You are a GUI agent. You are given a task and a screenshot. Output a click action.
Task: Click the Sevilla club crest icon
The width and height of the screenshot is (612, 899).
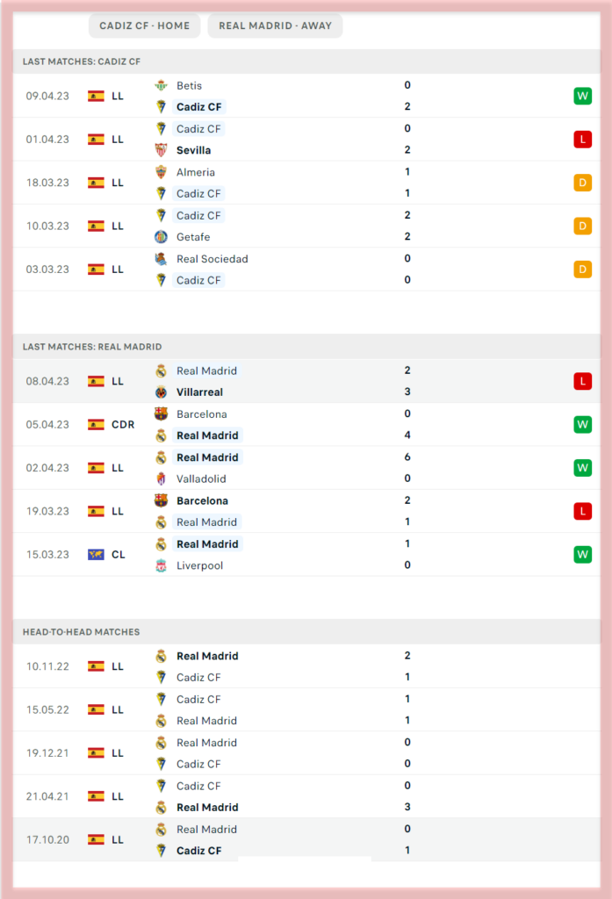click(x=162, y=150)
